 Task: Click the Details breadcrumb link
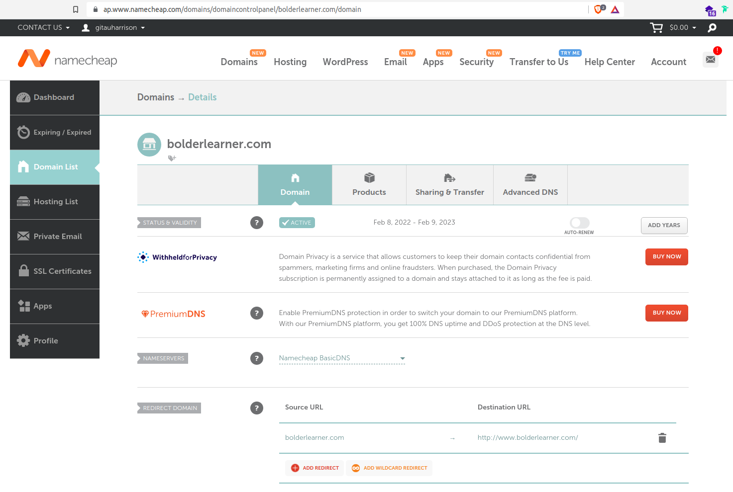(x=203, y=97)
